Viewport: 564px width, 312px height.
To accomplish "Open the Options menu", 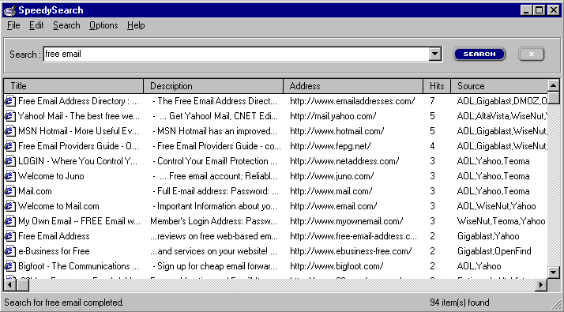I will 103,25.
